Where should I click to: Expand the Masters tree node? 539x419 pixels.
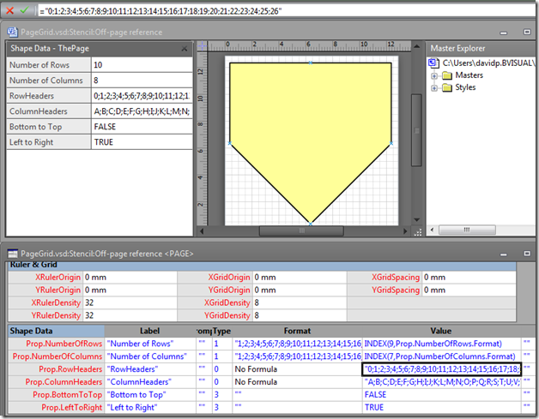coord(435,76)
